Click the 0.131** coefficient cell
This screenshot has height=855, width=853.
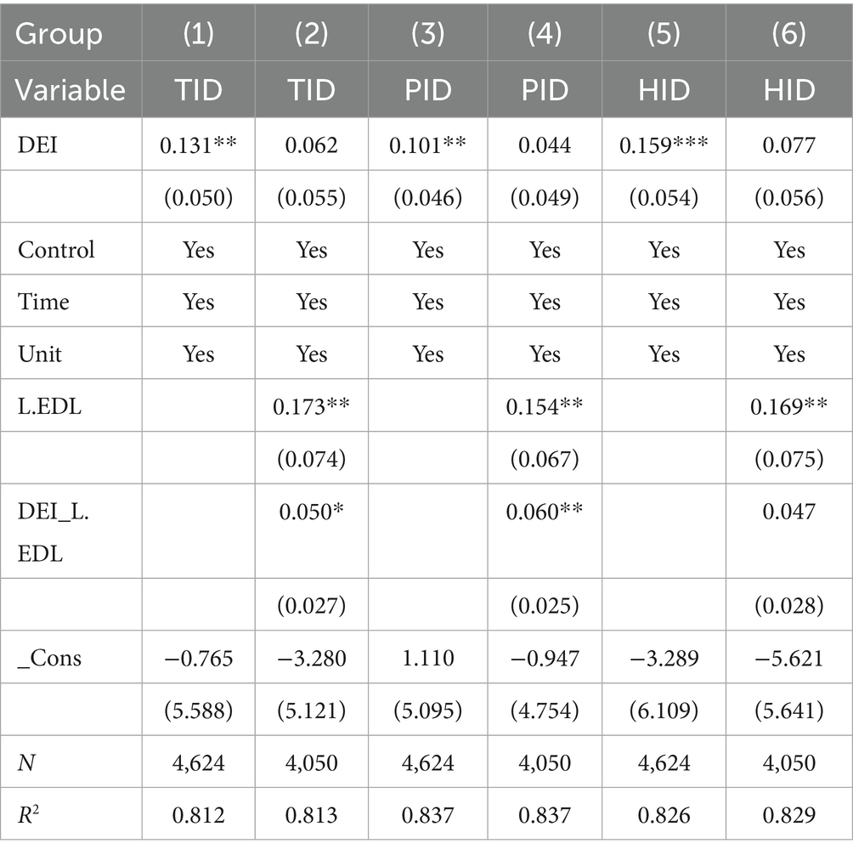click(198, 145)
